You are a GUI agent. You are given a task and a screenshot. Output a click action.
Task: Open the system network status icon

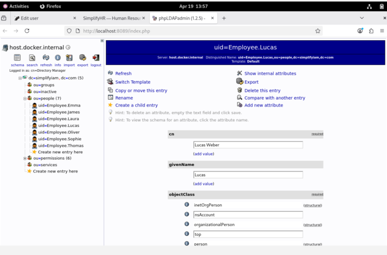[369, 6]
